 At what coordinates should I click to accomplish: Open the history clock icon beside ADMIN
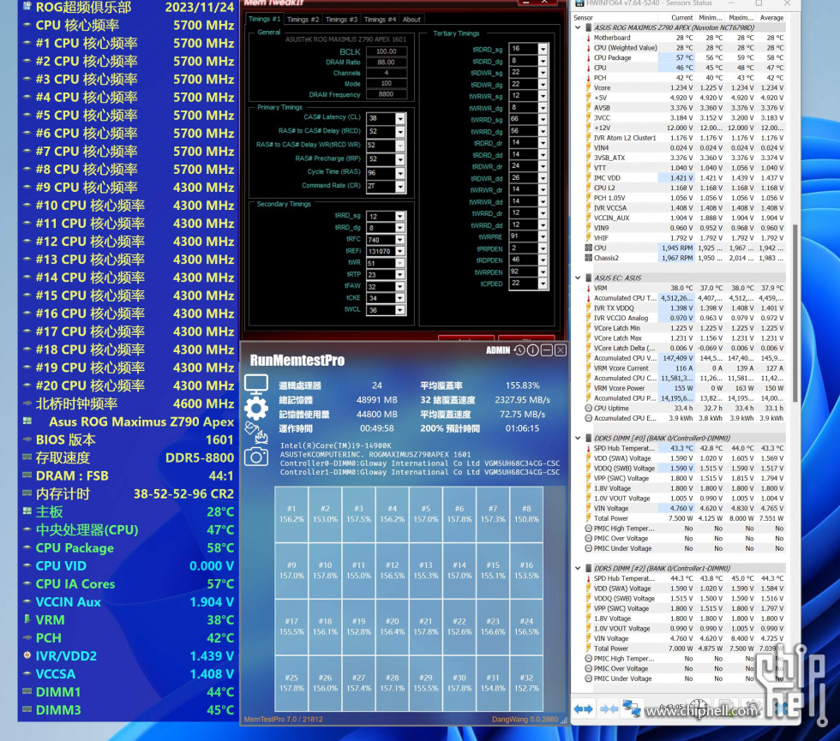point(519,350)
